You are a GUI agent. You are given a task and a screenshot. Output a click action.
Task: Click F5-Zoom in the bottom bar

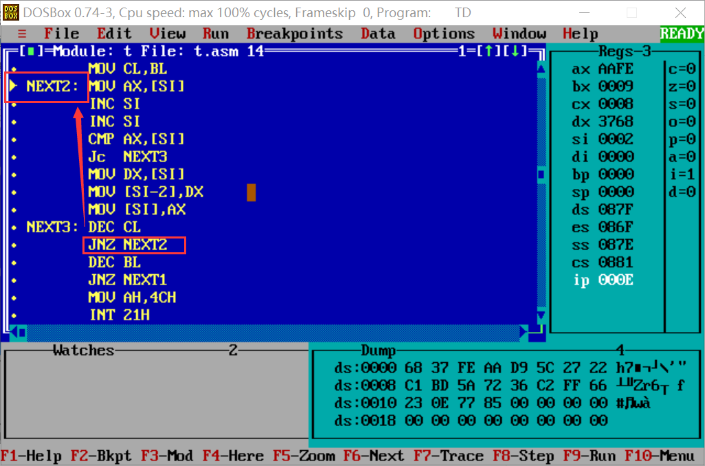click(304, 456)
